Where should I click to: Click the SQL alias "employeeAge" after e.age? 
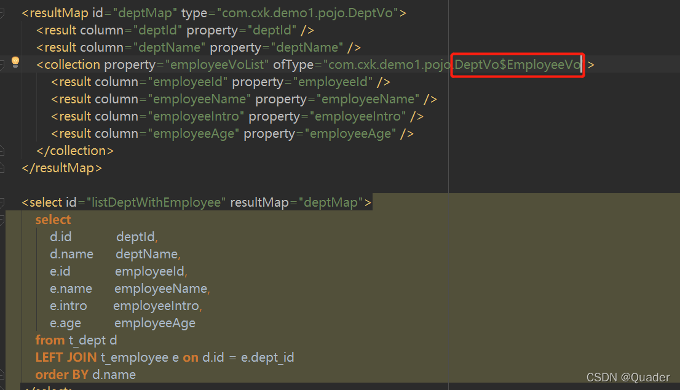click(155, 323)
